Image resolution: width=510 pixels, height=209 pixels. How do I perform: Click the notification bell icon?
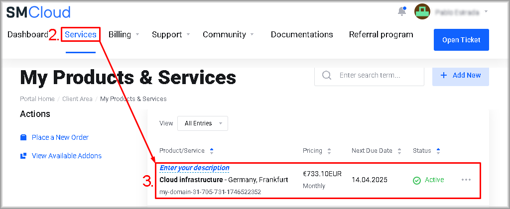tap(402, 11)
